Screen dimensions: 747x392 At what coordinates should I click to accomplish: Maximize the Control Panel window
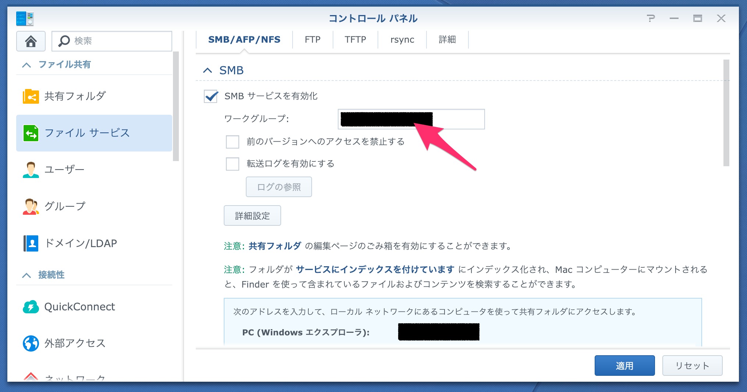click(x=698, y=18)
